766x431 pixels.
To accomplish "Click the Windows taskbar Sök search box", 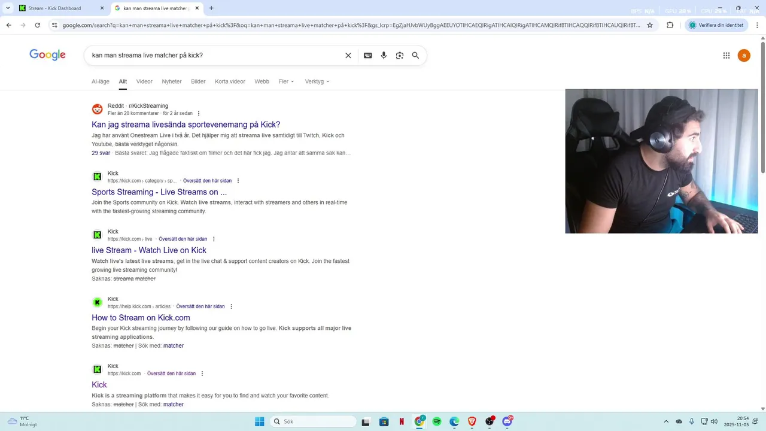I will [313, 421].
